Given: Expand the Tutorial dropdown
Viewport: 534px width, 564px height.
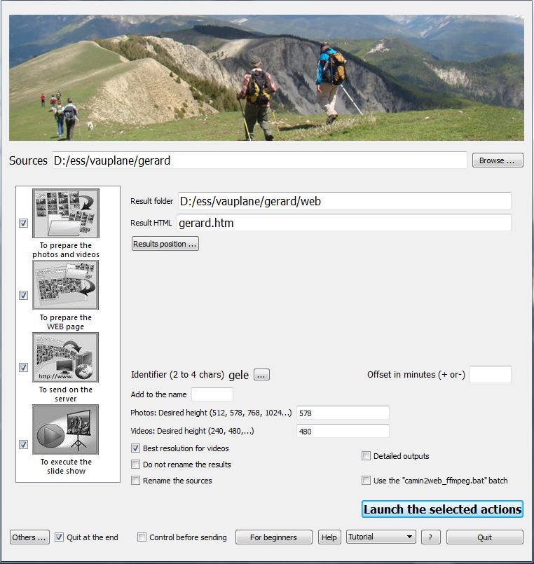Looking at the screenshot, I should coord(381,537).
